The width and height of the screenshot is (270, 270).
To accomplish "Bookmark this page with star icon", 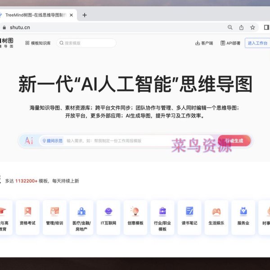I will [x=252, y=27].
